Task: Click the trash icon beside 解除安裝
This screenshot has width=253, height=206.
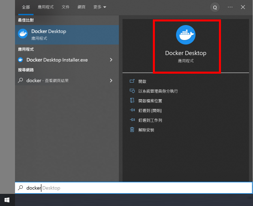Action: tap(132, 130)
